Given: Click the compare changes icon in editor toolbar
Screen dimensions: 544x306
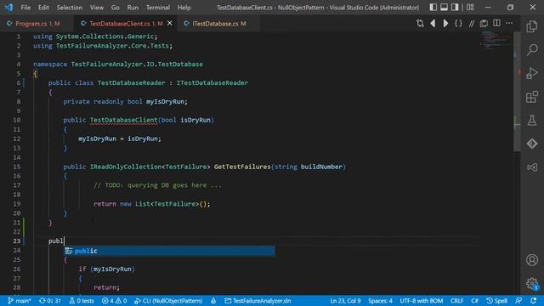Looking at the screenshot, I should [420, 23].
